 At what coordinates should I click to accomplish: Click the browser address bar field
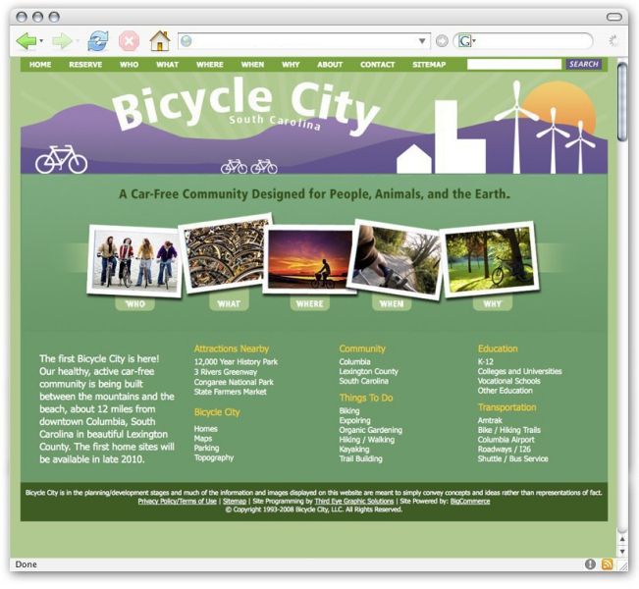tap(304, 41)
